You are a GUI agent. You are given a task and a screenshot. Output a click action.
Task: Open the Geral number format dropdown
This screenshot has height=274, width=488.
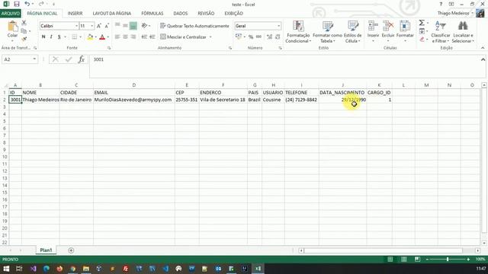(x=278, y=26)
